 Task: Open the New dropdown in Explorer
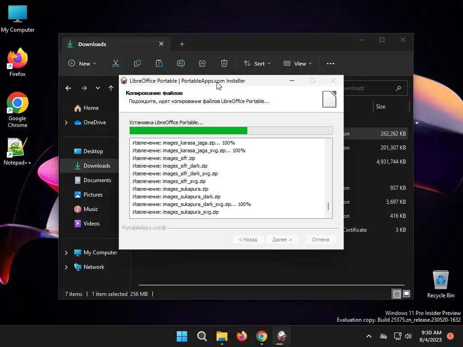pyautogui.click(x=82, y=63)
